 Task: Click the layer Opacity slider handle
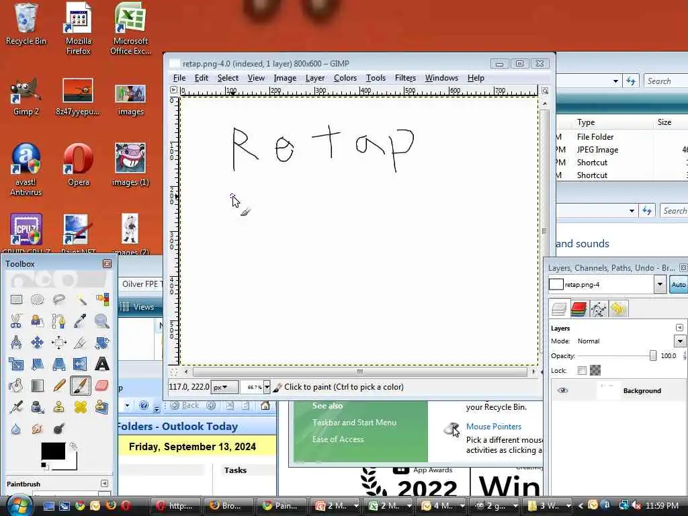pos(653,356)
